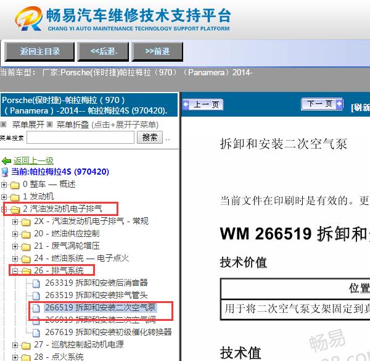The height and width of the screenshot is (361, 370).
Task: Expand 27 - 巡航控制起动机电源 node
Action: (15, 345)
